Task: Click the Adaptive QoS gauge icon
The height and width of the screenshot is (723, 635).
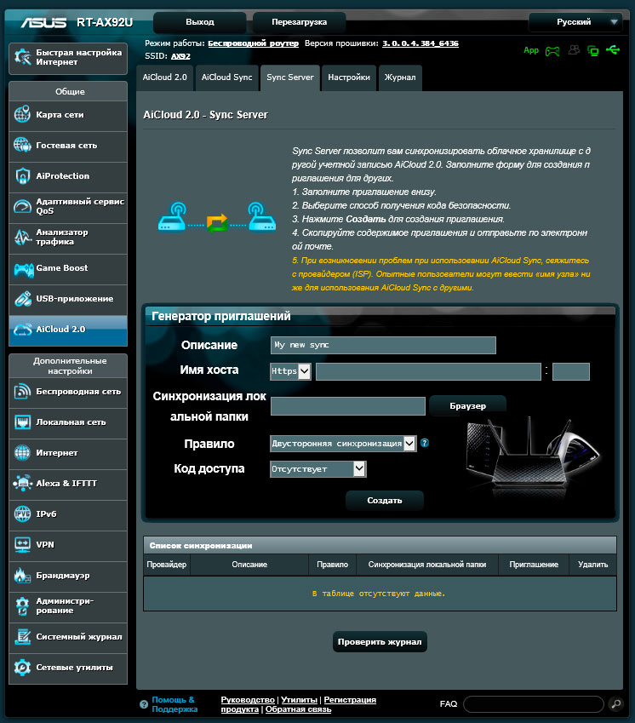Action: tap(22, 206)
